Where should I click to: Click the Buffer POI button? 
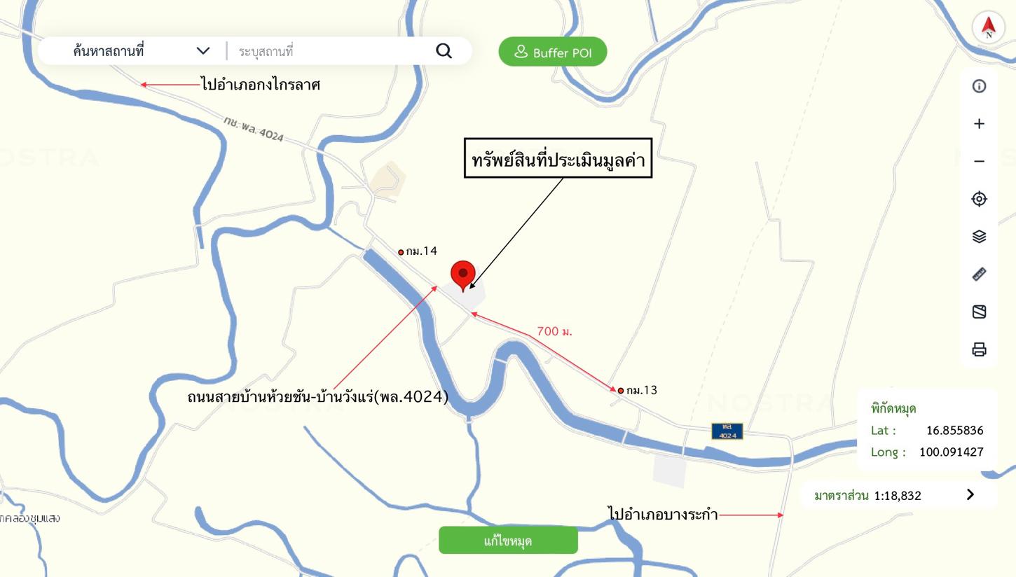point(553,53)
